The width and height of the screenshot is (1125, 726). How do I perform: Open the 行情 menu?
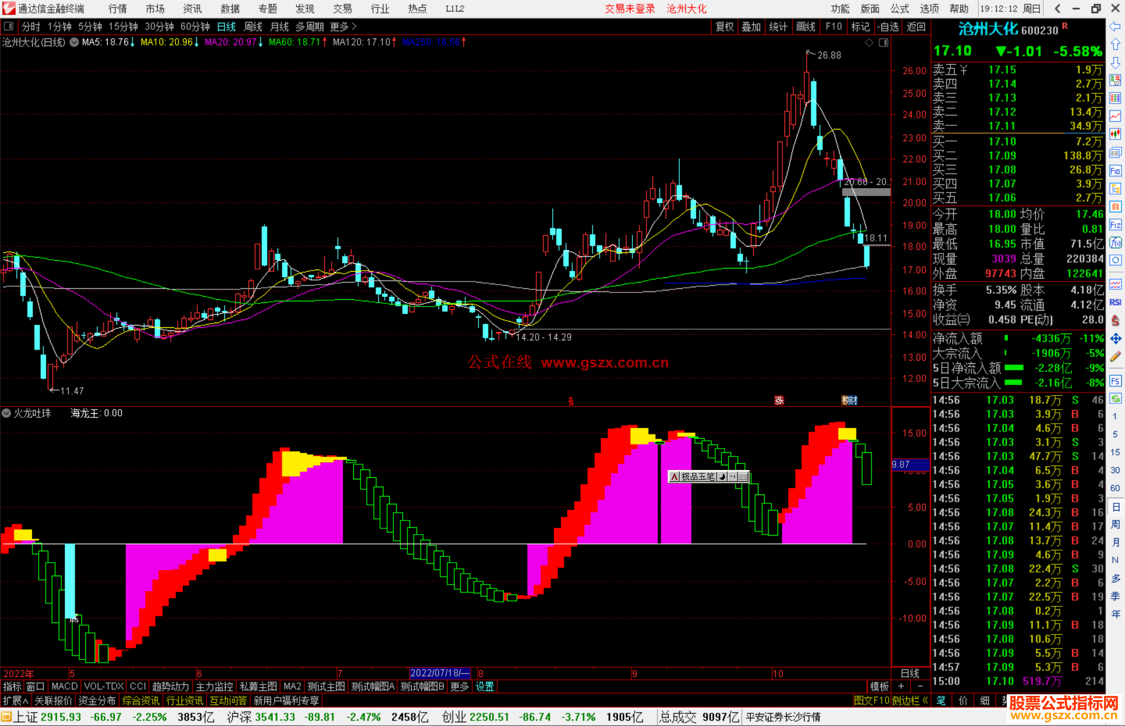pos(117,9)
